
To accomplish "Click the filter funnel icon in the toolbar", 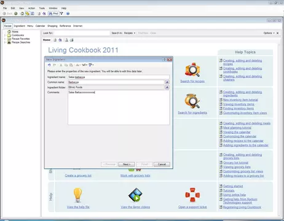I will coord(61,14).
